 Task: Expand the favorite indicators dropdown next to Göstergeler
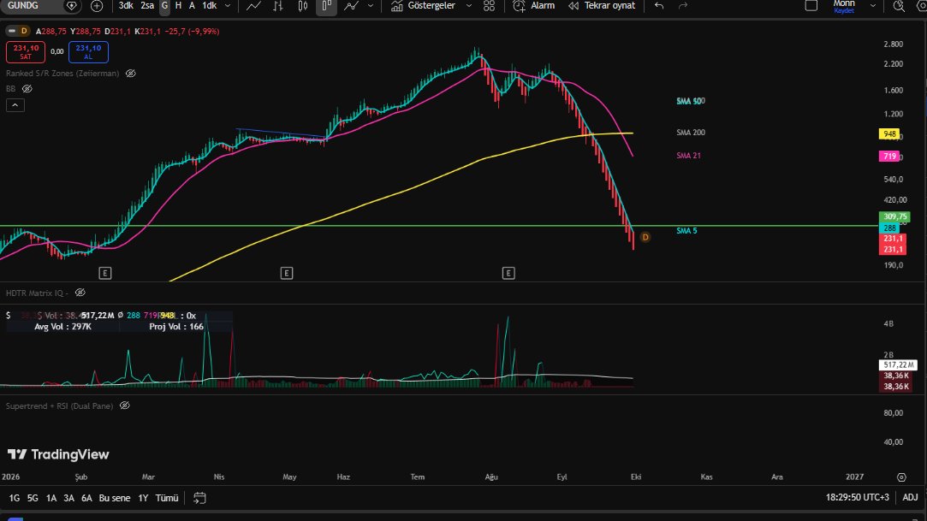469,6
